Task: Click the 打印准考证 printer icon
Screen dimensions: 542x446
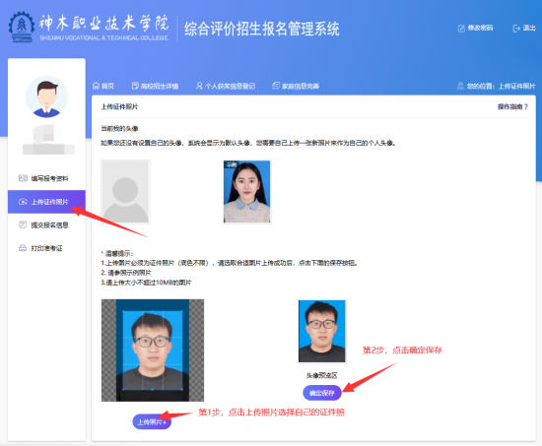Action: point(23,248)
